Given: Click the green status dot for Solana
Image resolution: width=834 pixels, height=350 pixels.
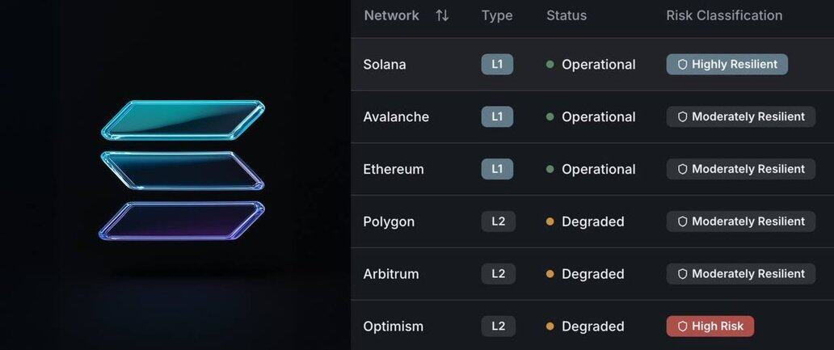Looking at the screenshot, I should pos(550,65).
